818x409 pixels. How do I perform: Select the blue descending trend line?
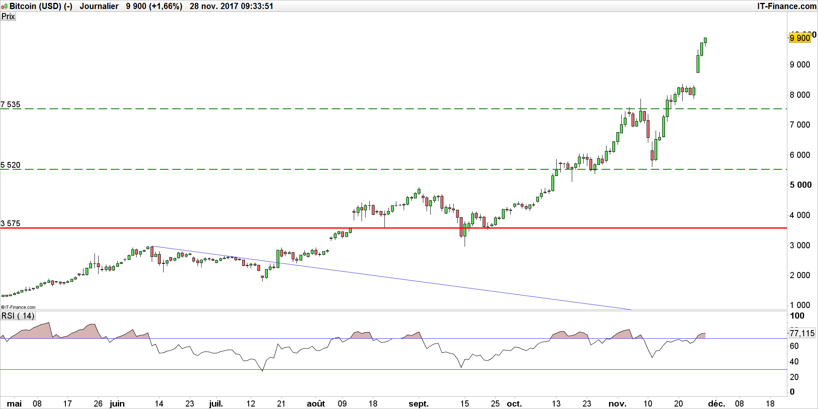point(392,278)
